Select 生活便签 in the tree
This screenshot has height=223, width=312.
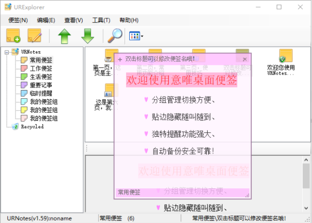tap(41, 77)
